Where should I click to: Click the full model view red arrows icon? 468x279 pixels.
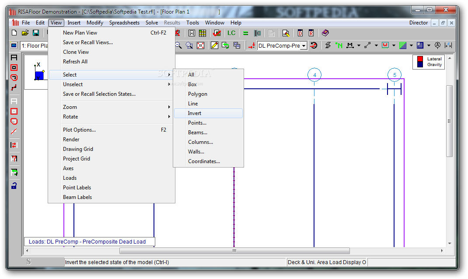pyautogui.click(x=201, y=45)
